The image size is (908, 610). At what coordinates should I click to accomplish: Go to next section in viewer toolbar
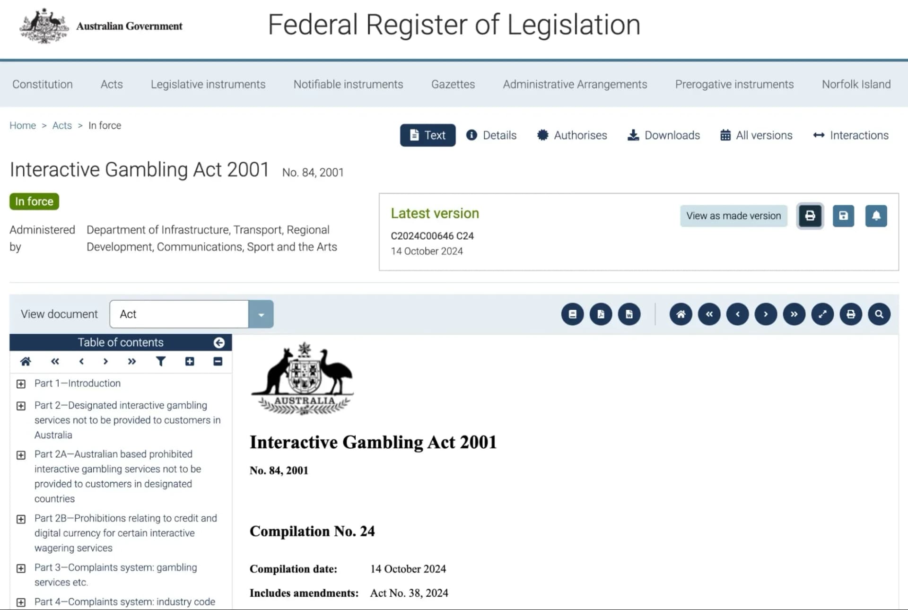pyautogui.click(x=766, y=314)
